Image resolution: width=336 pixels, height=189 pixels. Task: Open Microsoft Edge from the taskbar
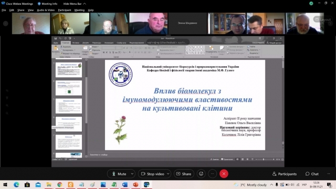[16, 184]
